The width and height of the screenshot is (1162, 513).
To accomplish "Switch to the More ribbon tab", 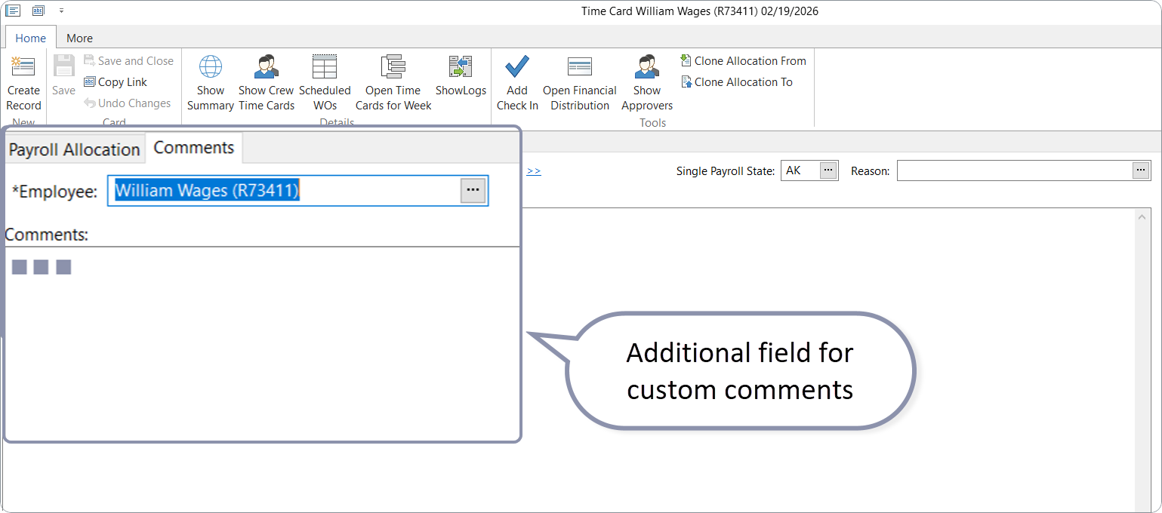I will tap(79, 38).
